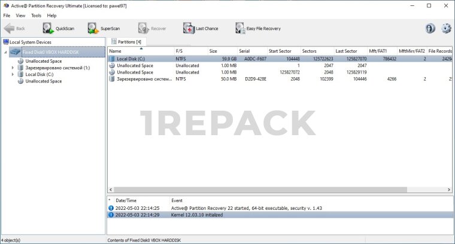Click the Name column header
The height and width of the screenshot is (244, 455).
point(115,51)
